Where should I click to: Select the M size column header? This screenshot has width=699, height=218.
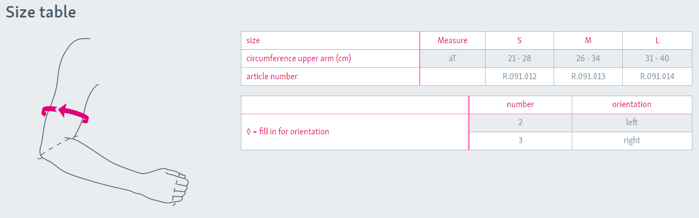pyautogui.click(x=588, y=40)
